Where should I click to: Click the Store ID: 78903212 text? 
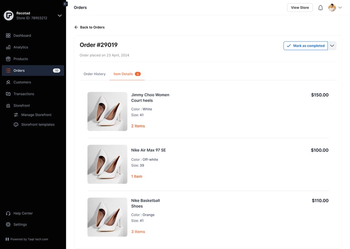[32, 18]
